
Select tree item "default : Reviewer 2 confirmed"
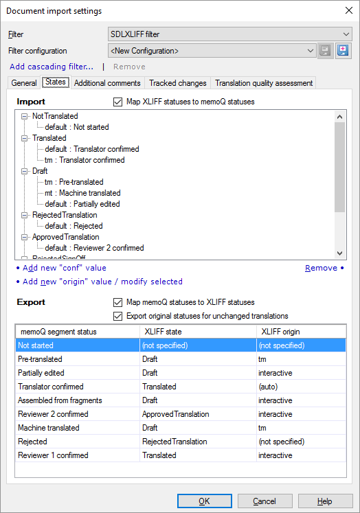[x=94, y=248]
